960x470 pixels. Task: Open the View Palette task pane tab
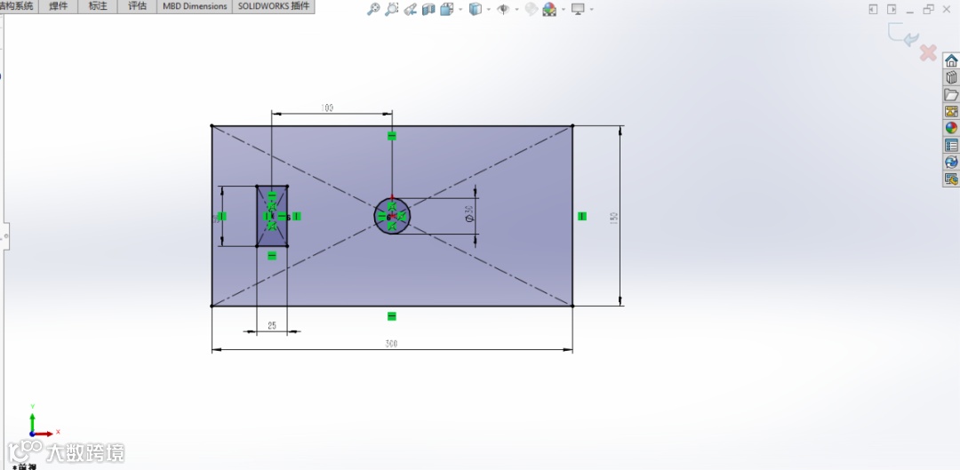pos(951,111)
